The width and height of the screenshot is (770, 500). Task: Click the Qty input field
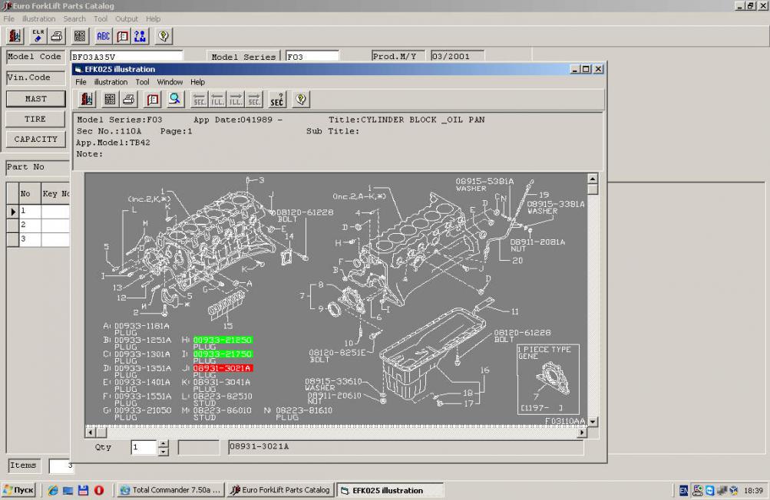click(x=144, y=448)
